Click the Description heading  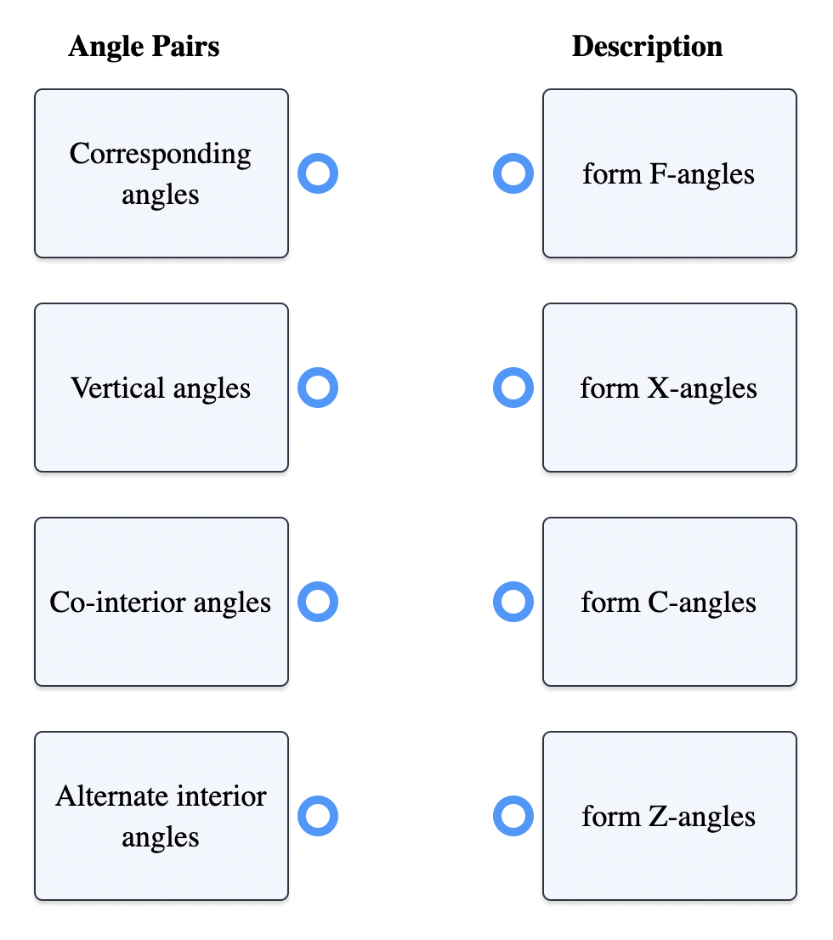[x=647, y=46]
